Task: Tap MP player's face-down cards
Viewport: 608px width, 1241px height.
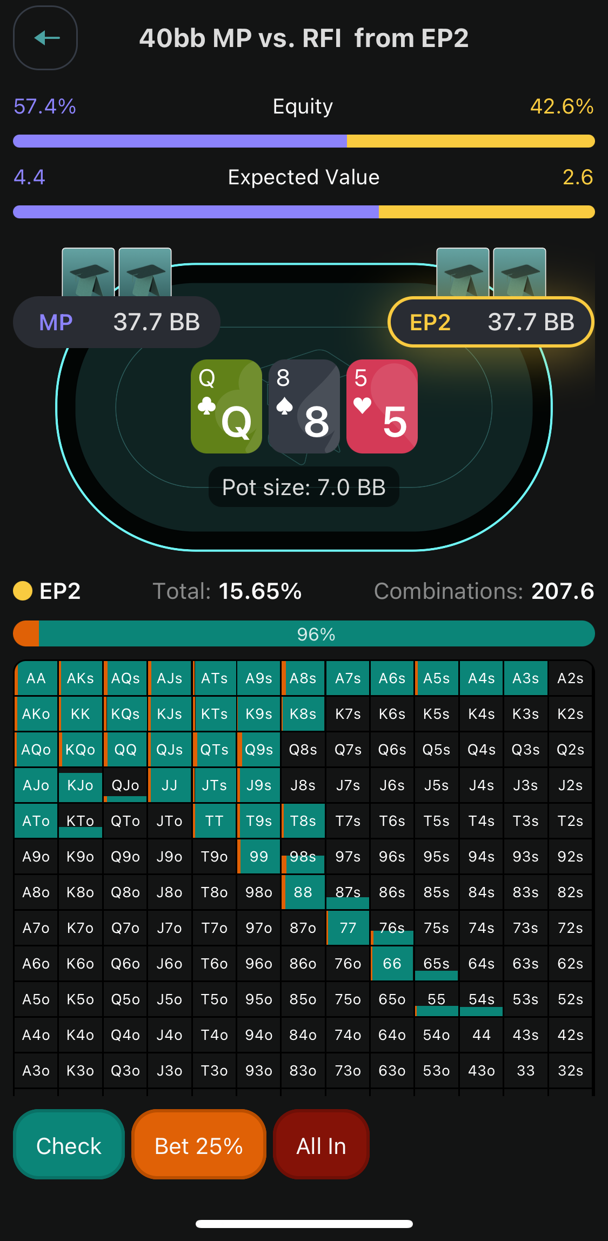Action: click(x=117, y=272)
